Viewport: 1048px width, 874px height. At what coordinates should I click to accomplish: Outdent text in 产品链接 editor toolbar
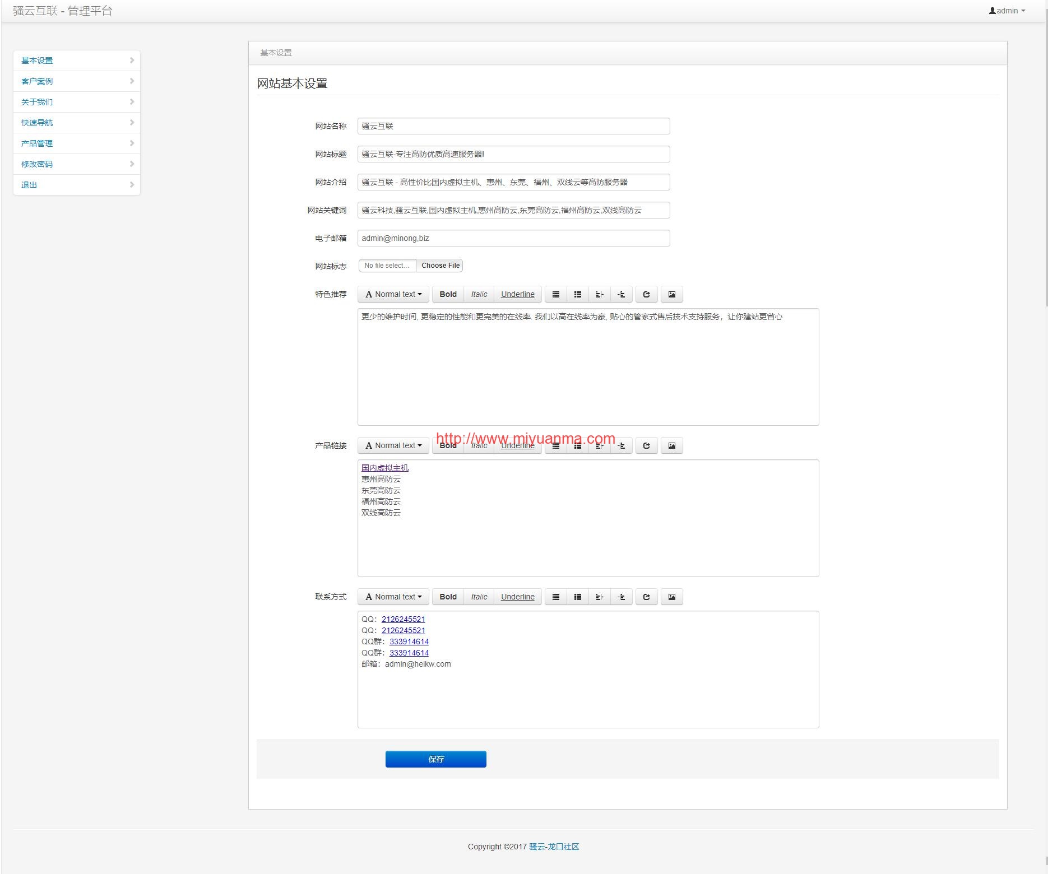pos(600,445)
